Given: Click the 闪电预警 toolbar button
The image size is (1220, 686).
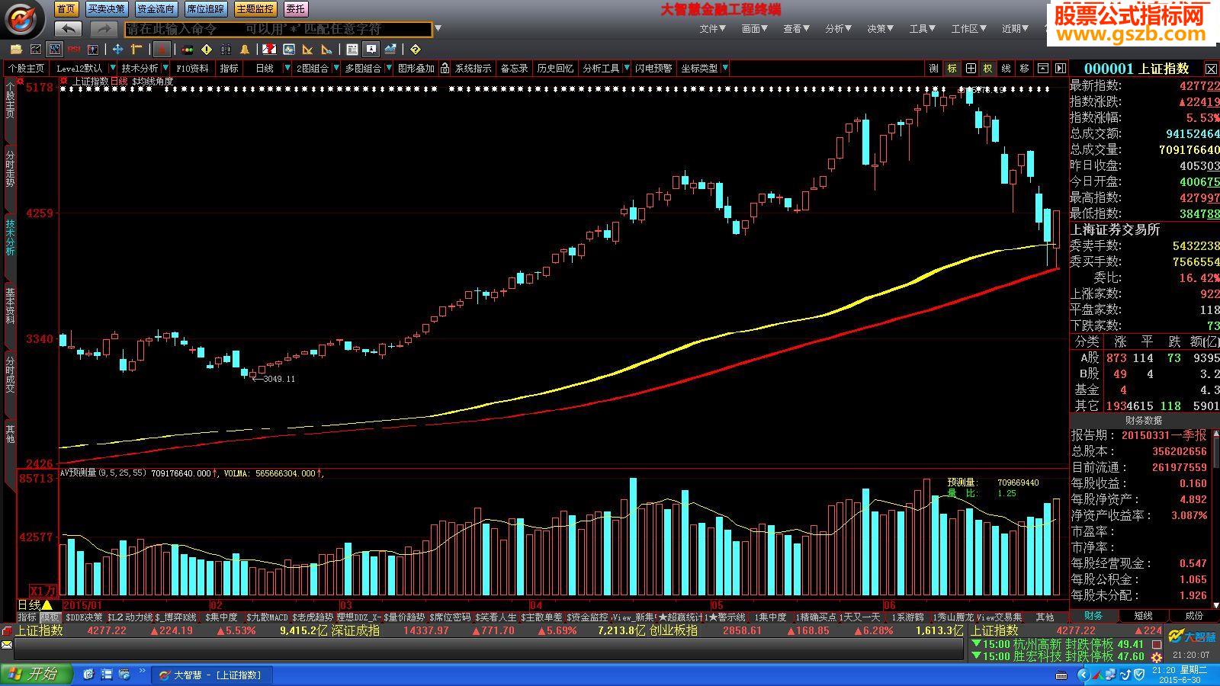Looking at the screenshot, I should pos(654,69).
